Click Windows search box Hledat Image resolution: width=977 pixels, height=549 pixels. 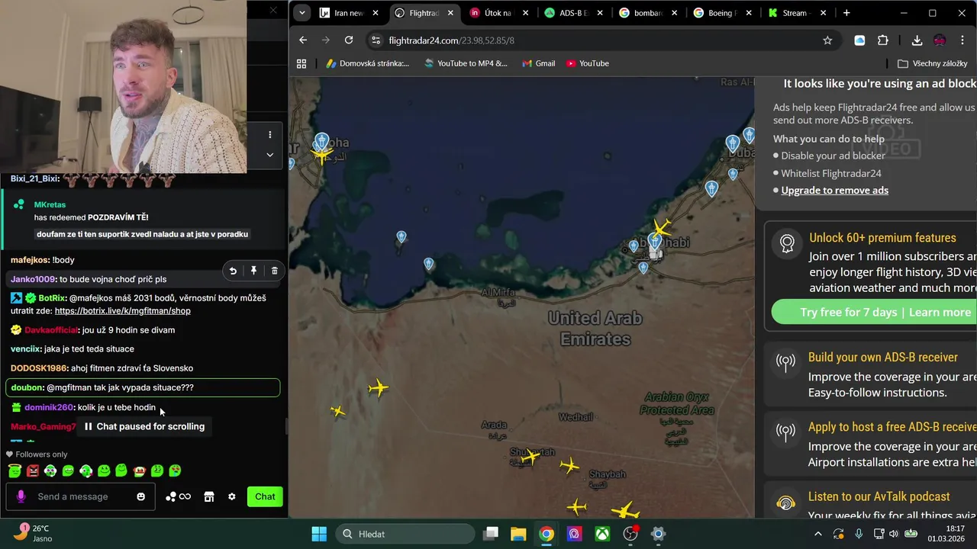pyautogui.click(x=406, y=534)
